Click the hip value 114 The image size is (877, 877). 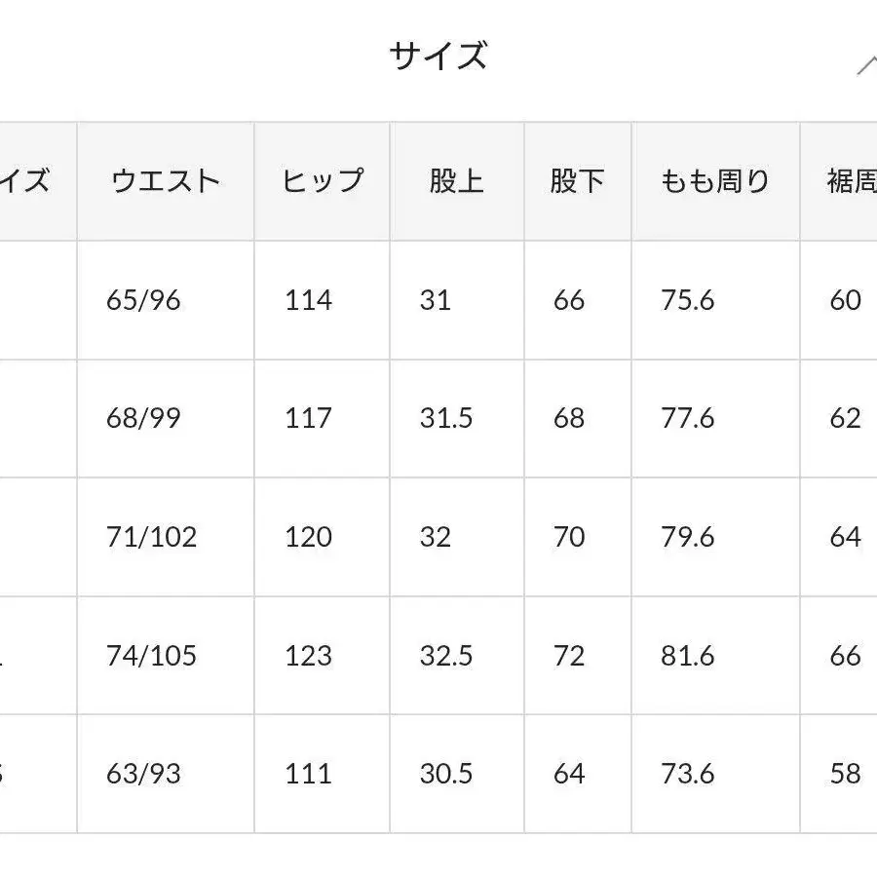[x=308, y=300]
